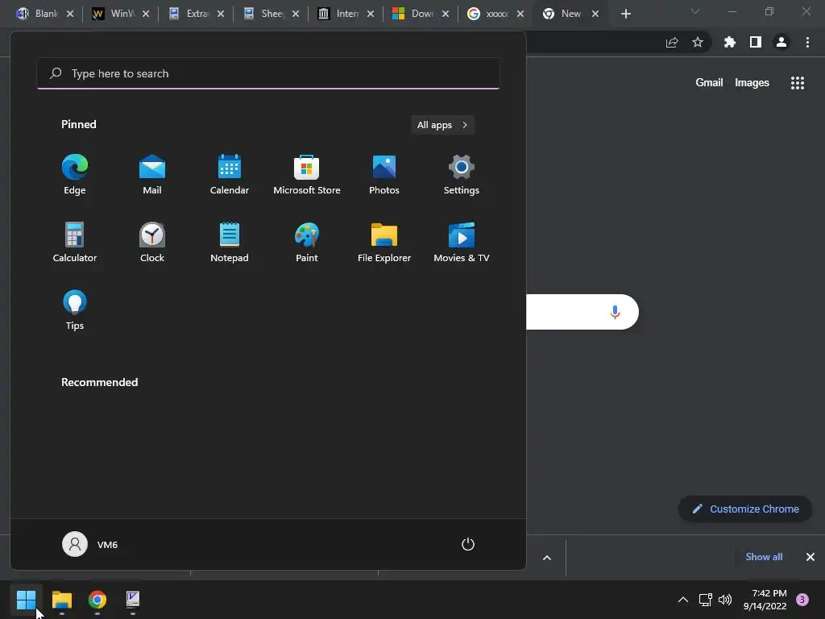Screen dimensions: 825x619
Task: Launch Movies & TV app
Action: (462, 242)
